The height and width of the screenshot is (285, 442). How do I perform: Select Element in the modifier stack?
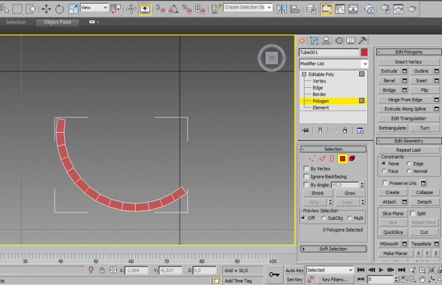pyautogui.click(x=320, y=107)
